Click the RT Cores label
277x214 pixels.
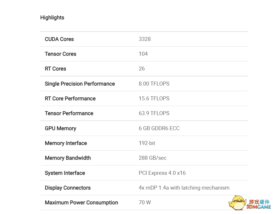[x=55, y=69]
